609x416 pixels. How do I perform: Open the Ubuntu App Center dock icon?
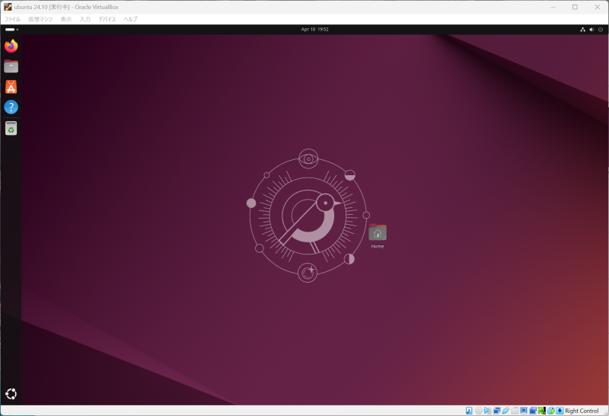[x=11, y=87]
